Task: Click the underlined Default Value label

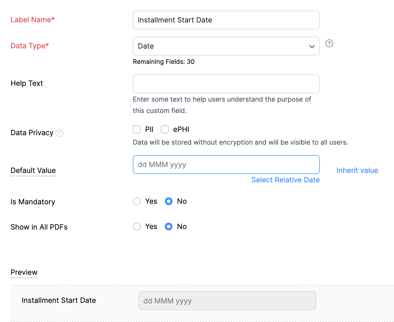Action: point(33,170)
